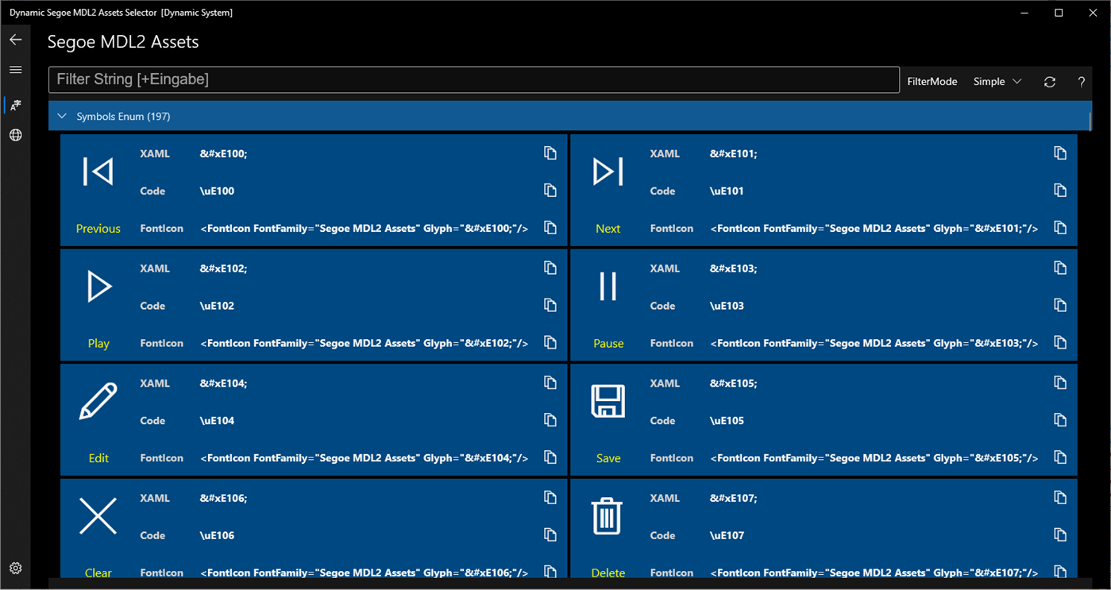Click the Next glyph symbol
This screenshot has height=590, width=1111.
pyautogui.click(x=608, y=172)
